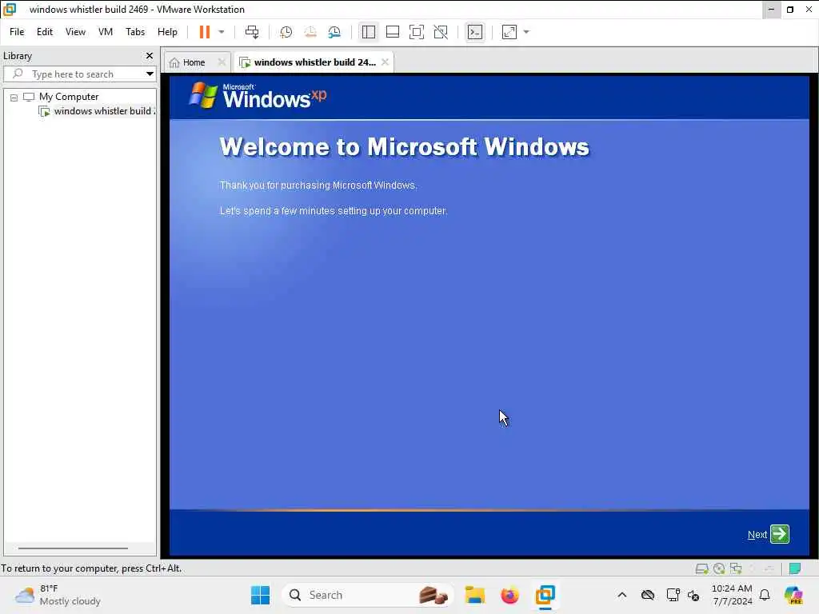This screenshot has height=614, width=819.
Task: Open Firefox from the taskbar
Action: point(509,595)
